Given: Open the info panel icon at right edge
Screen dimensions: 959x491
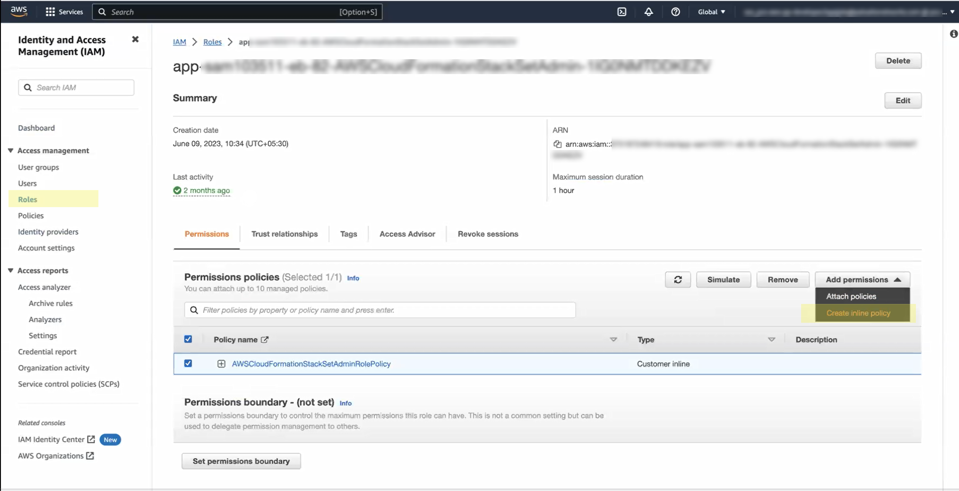Looking at the screenshot, I should pyautogui.click(x=954, y=34).
